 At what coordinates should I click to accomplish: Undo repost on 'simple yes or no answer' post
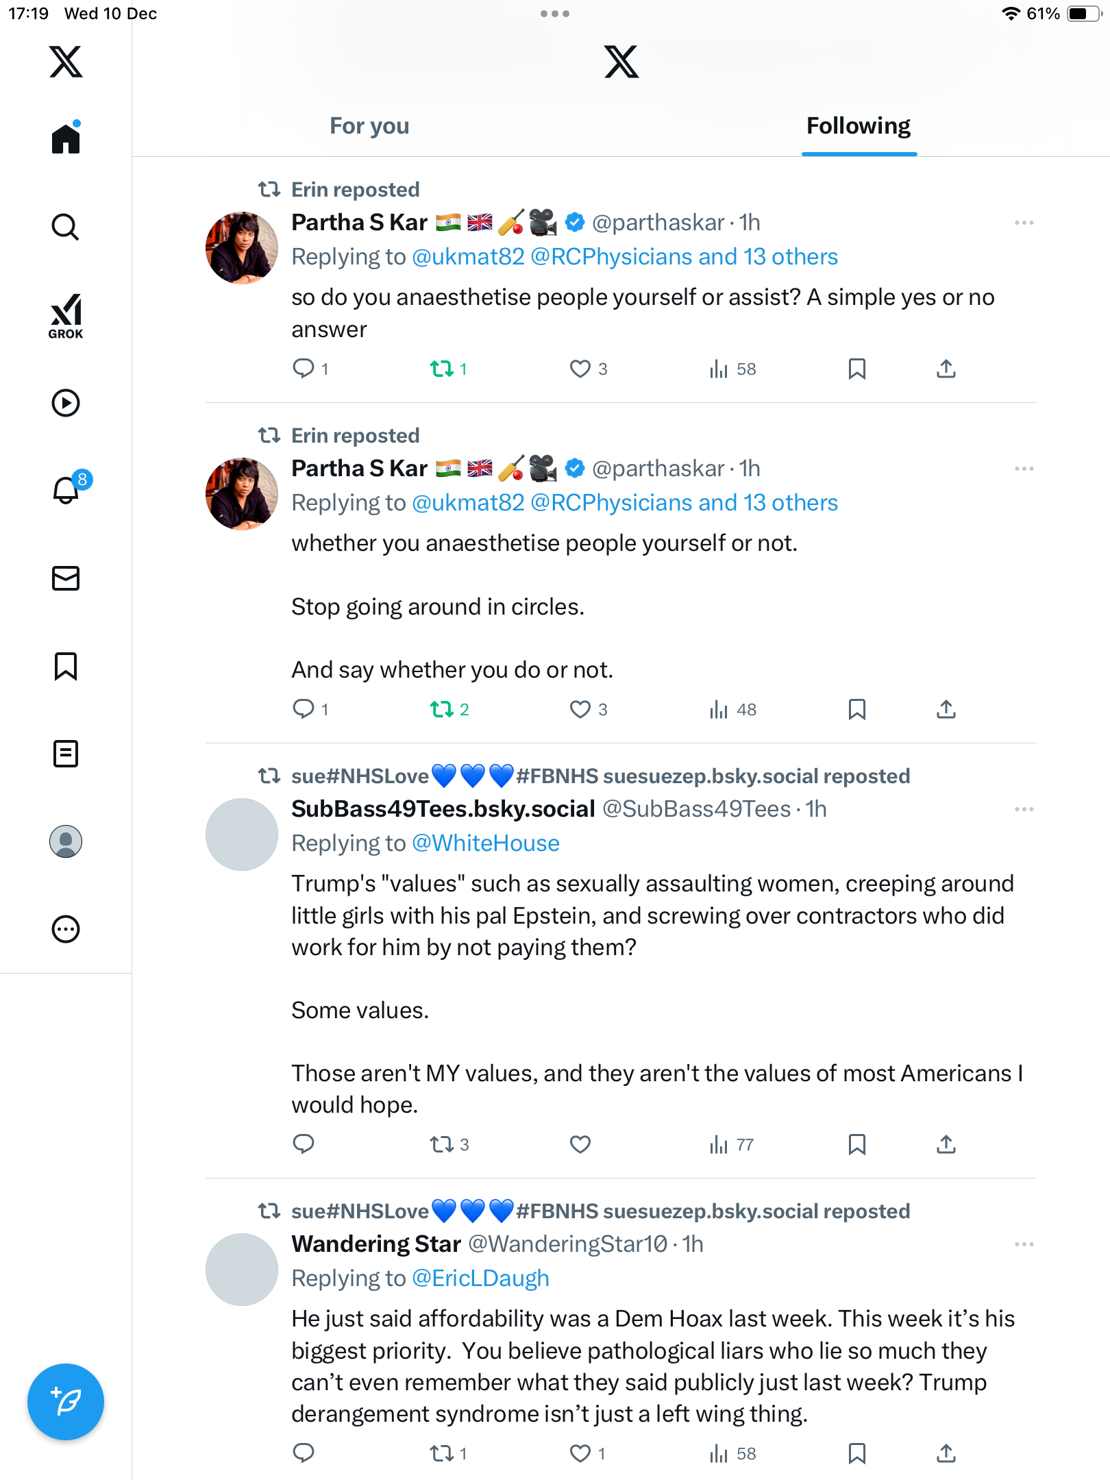tap(442, 369)
